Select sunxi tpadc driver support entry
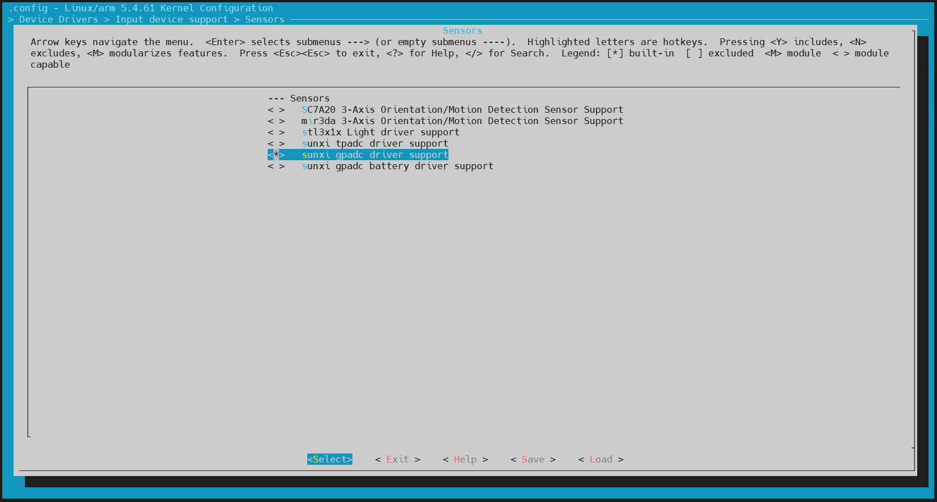937x502 pixels. click(375, 143)
